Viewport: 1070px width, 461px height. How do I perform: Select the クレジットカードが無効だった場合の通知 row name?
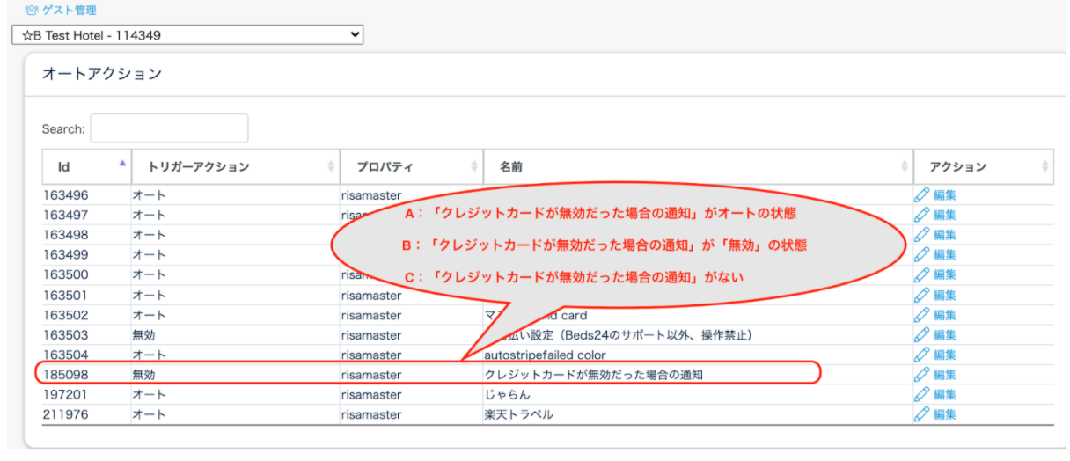pyautogui.click(x=594, y=375)
